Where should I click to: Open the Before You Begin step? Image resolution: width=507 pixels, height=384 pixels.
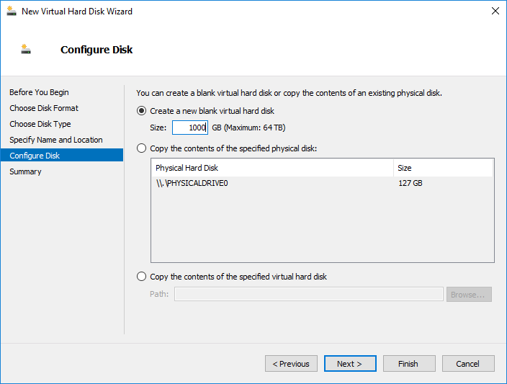(39, 92)
